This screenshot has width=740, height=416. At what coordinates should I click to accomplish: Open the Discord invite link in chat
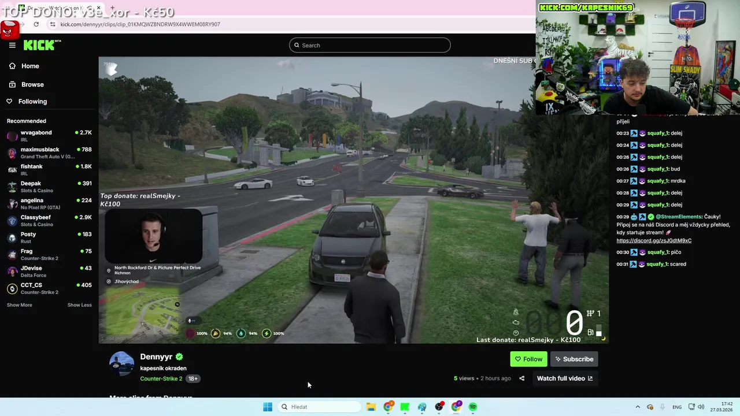pos(654,240)
